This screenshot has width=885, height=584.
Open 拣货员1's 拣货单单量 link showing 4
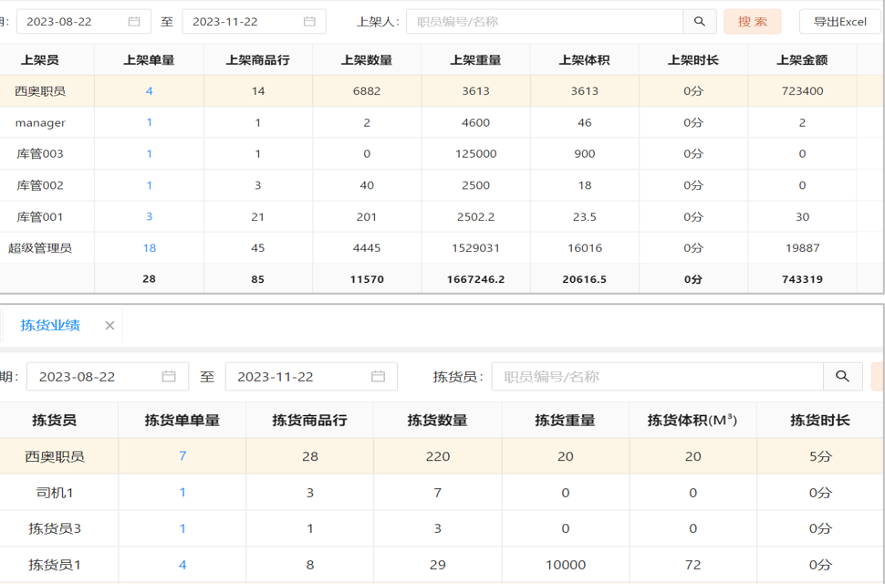click(x=182, y=565)
